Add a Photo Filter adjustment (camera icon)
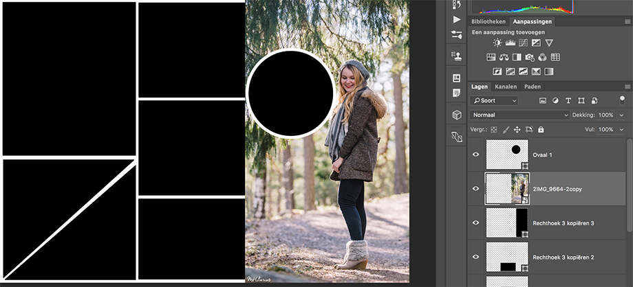The image size is (633, 287). (x=530, y=57)
